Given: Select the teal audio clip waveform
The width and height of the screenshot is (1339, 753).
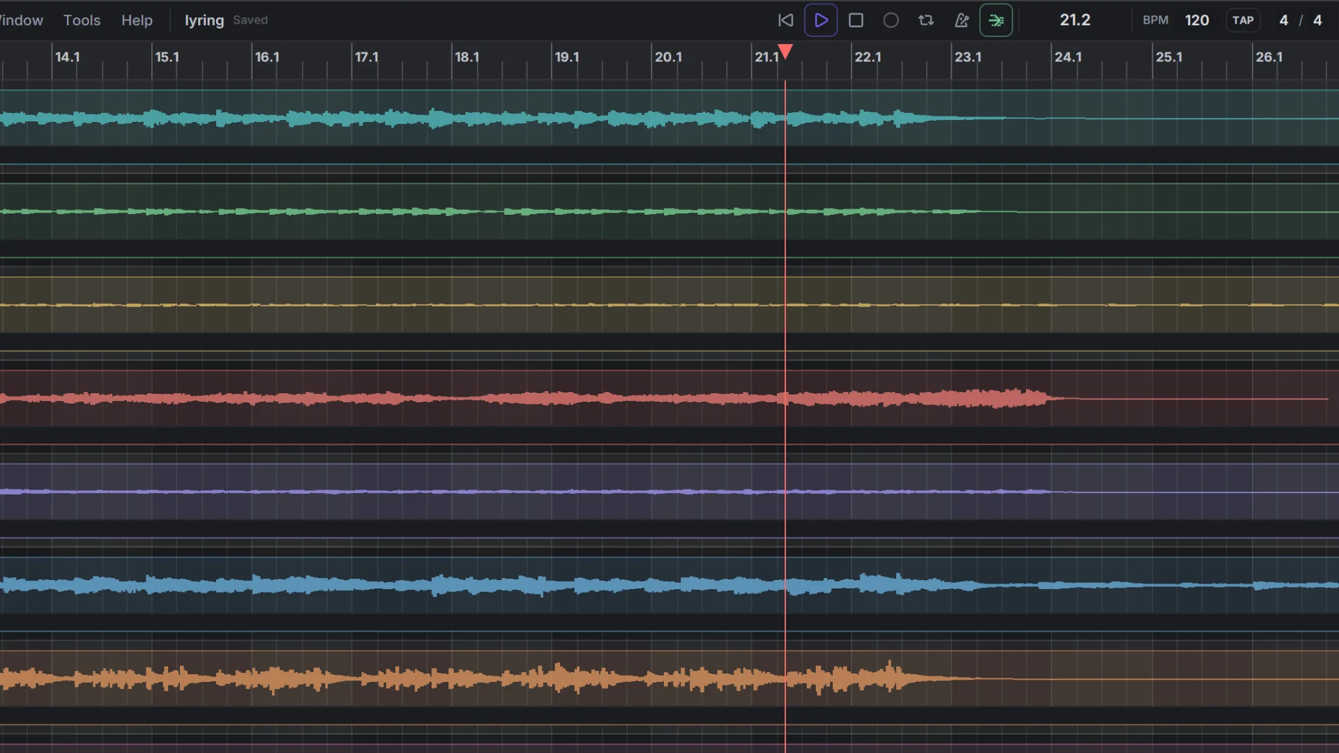Looking at the screenshot, I should point(669,118).
